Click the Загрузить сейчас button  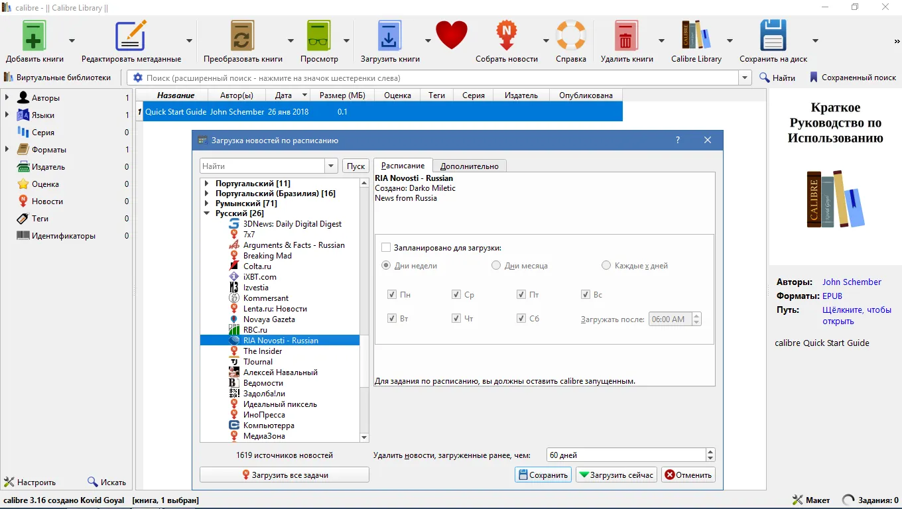[616, 475]
